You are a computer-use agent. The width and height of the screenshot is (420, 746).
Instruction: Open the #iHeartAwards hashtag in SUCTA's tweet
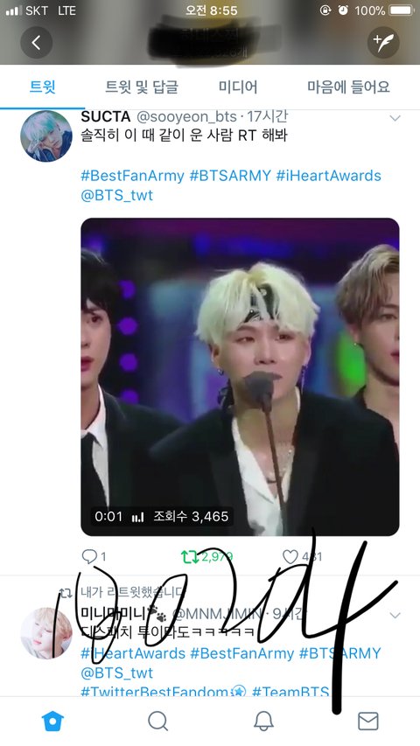[x=329, y=176]
